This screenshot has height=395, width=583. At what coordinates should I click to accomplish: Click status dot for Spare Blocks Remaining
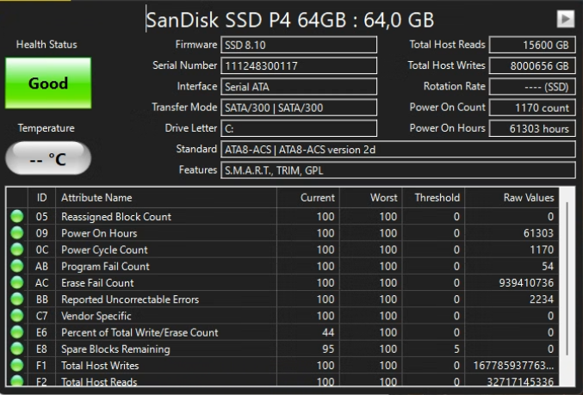pyautogui.click(x=17, y=349)
